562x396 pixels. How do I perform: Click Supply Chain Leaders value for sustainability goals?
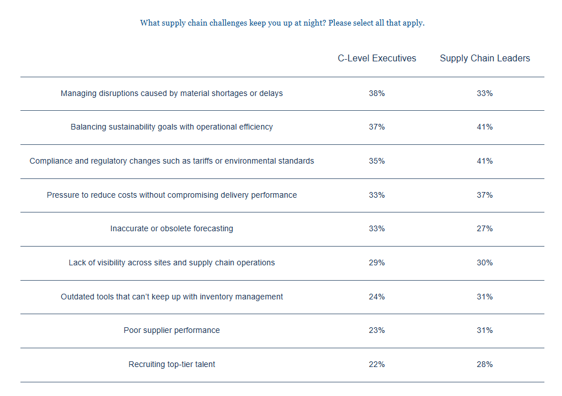(485, 127)
